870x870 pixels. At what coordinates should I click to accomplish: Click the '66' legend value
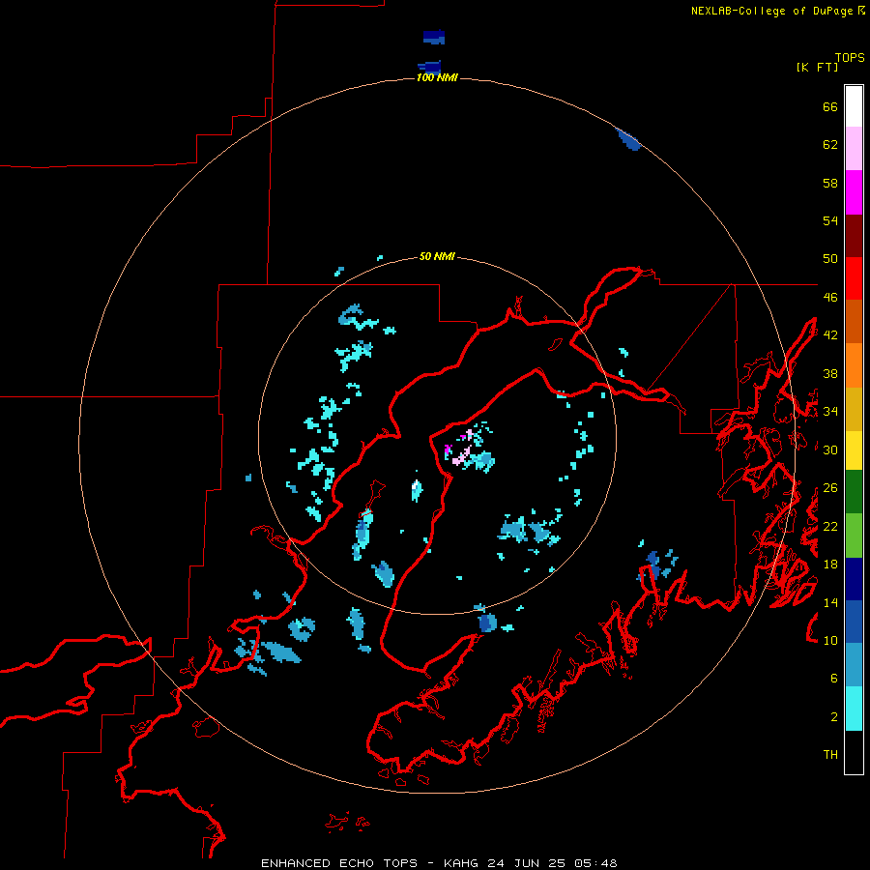tap(830, 106)
